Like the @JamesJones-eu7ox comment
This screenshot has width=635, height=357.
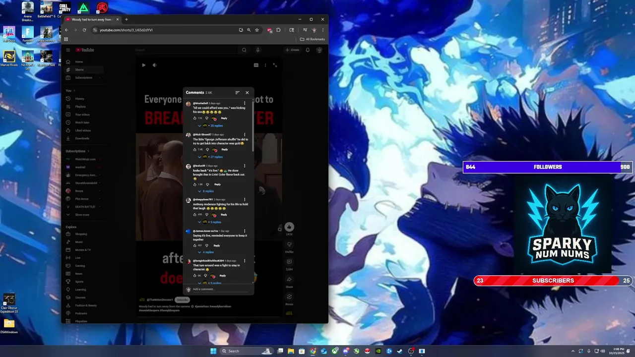pyautogui.click(x=195, y=245)
